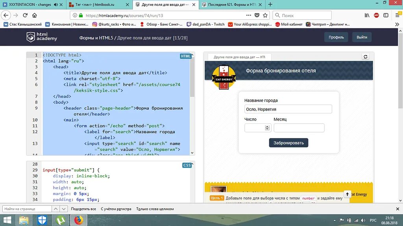The image size is (403, 226).
Task: Reload the page with the refresh icon
Action: tap(25, 15)
